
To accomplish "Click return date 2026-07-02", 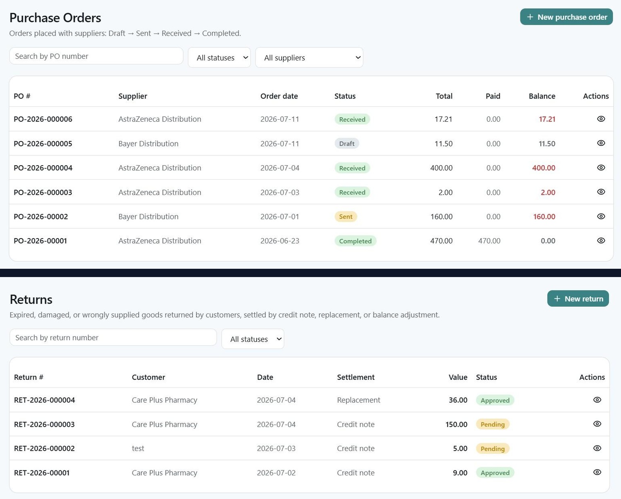I will click(276, 472).
